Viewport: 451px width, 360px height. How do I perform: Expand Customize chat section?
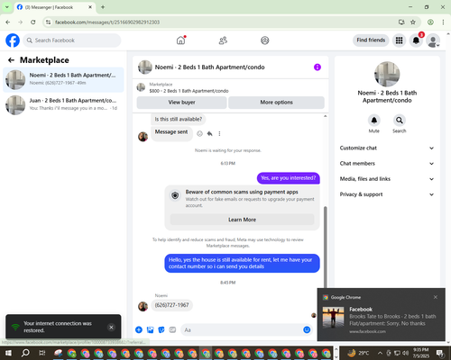[x=387, y=148]
